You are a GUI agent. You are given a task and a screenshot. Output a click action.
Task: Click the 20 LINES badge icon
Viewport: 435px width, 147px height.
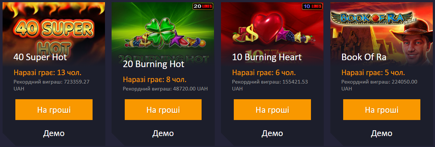(203, 6)
